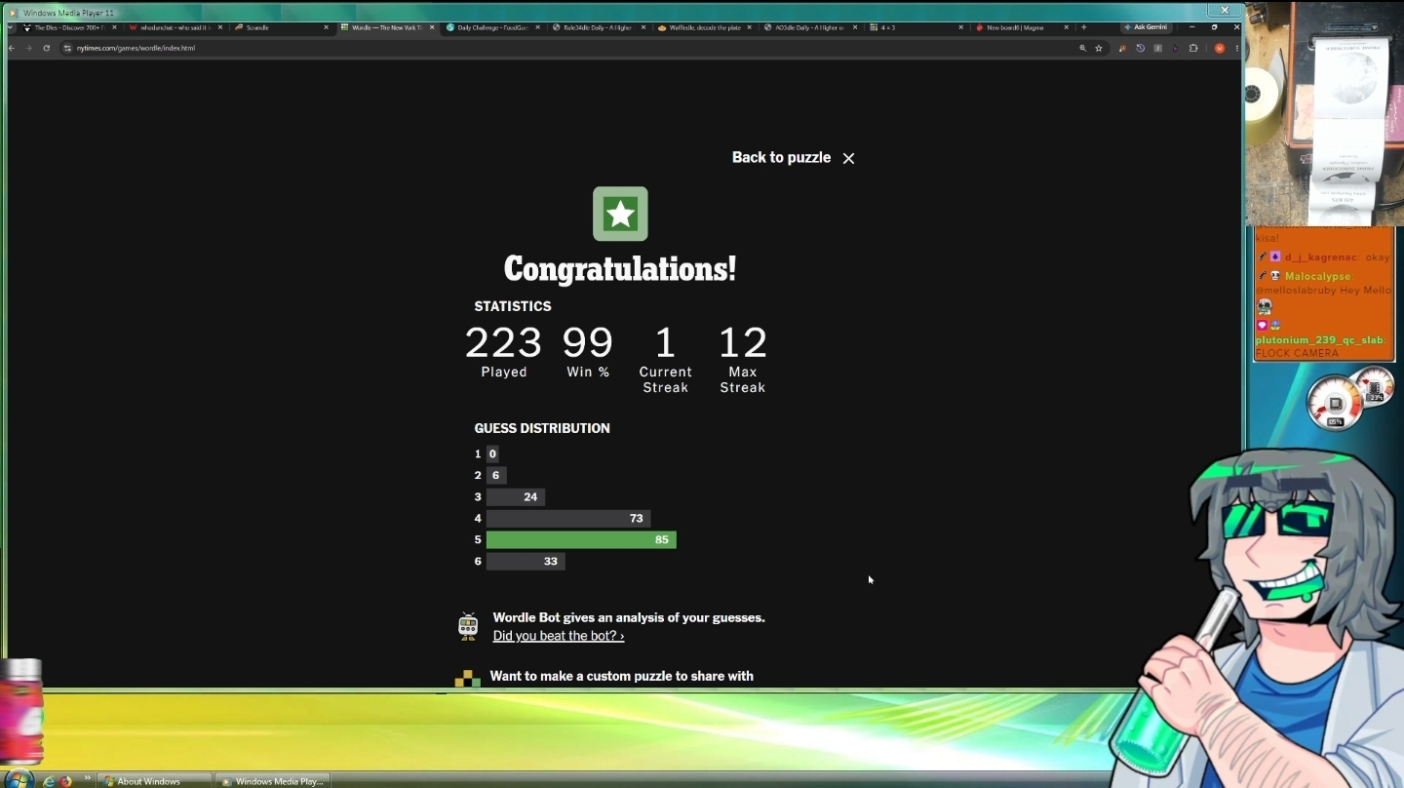Close the Wordle New York Times tab

pyautogui.click(x=432, y=27)
